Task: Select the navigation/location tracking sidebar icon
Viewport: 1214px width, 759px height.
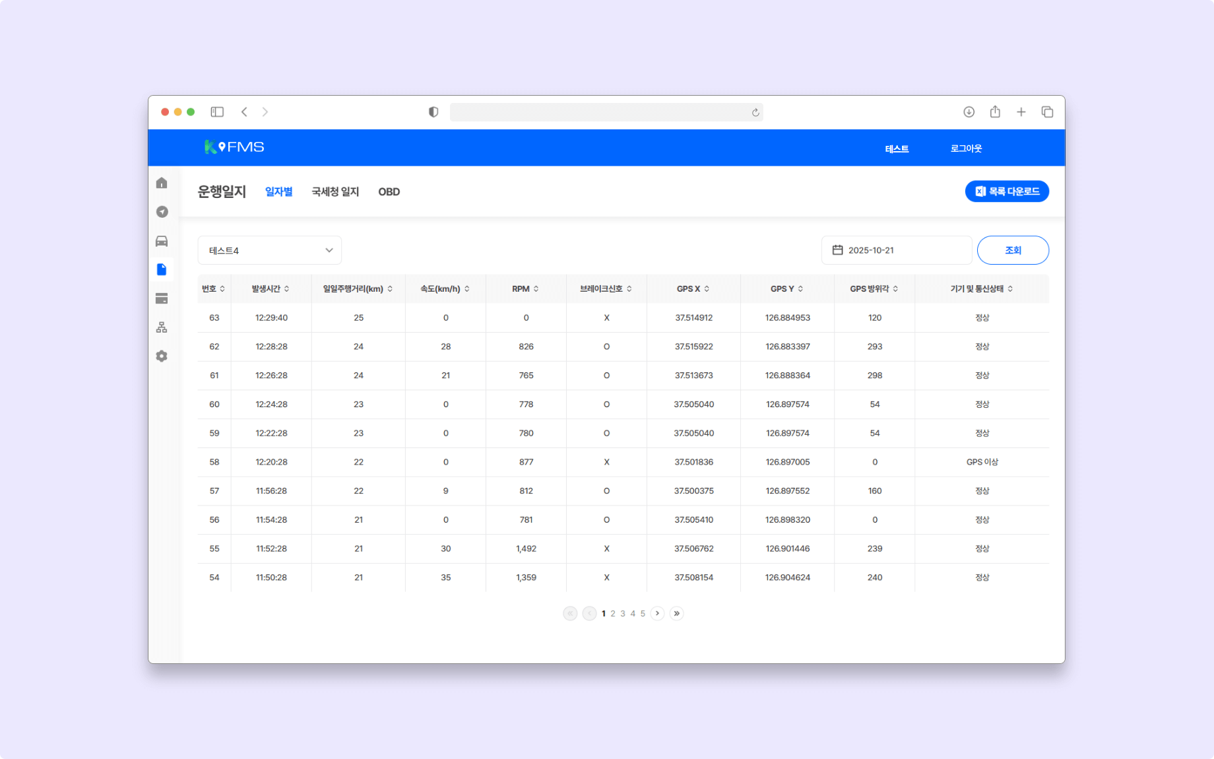Action: (x=161, y=212)
